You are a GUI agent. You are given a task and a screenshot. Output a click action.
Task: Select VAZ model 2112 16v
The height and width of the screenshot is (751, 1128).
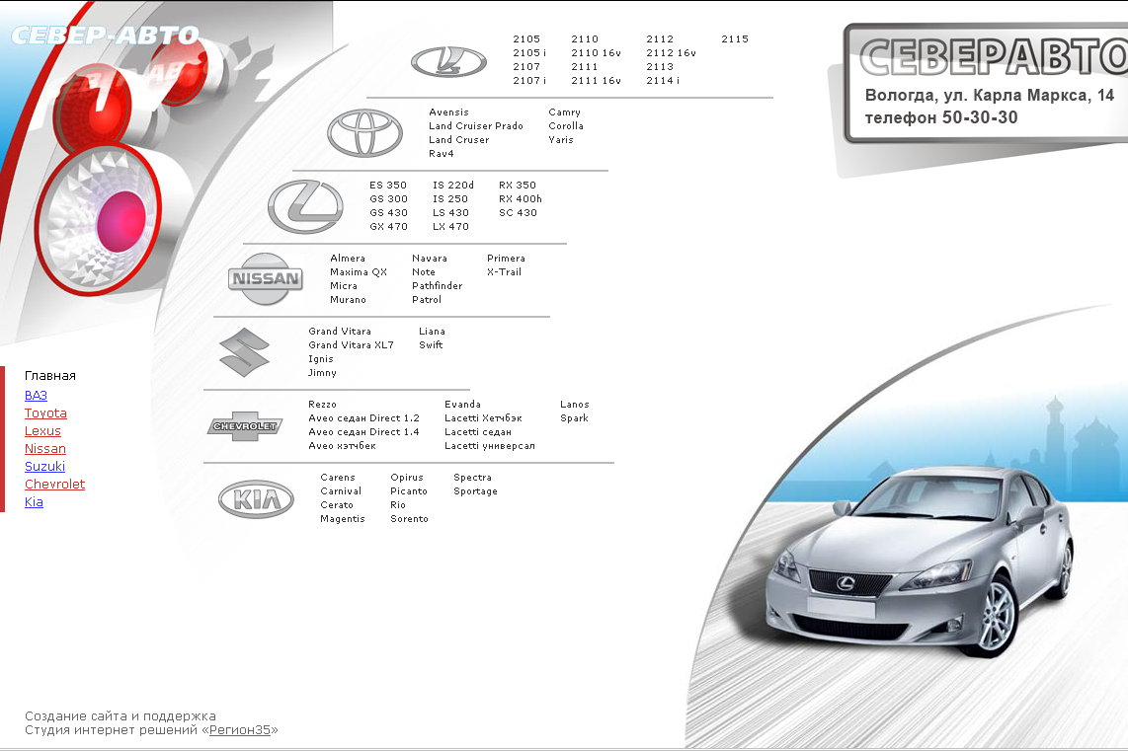[671, 52]
